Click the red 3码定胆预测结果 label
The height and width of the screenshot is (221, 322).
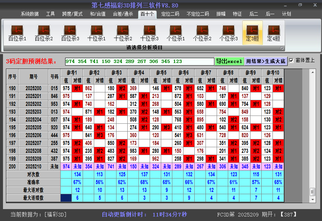tap(31, 61)
